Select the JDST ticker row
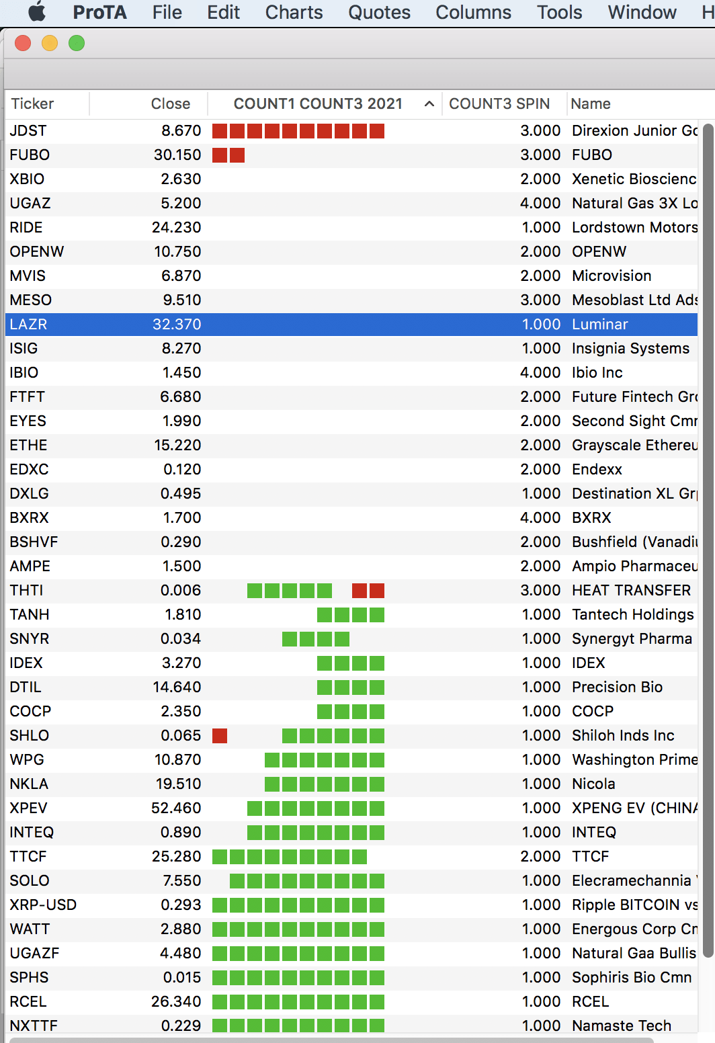The width and height of the screenshot is (715, 1043). 351,130
